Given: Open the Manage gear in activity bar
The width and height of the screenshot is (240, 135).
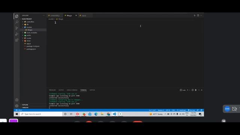Looking at the screenshot, I should [x=16, y=106].
